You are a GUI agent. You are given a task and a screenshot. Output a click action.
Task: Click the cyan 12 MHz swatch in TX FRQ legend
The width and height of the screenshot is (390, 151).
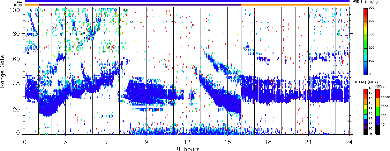coord(366,117)
